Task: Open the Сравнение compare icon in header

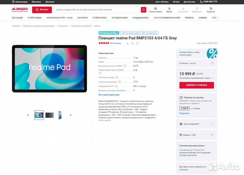Action: (183, 9)
